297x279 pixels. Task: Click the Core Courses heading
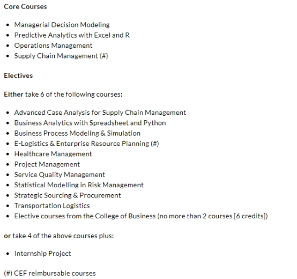25,6
